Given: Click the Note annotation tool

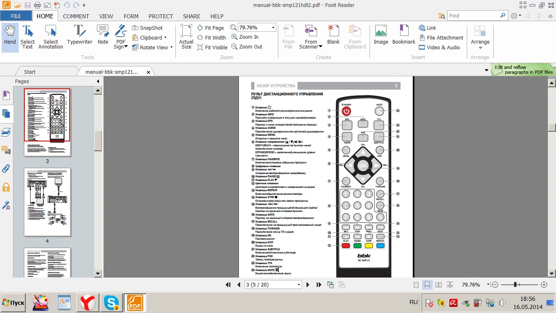Looking at the screenshot, I should [103, 36].
